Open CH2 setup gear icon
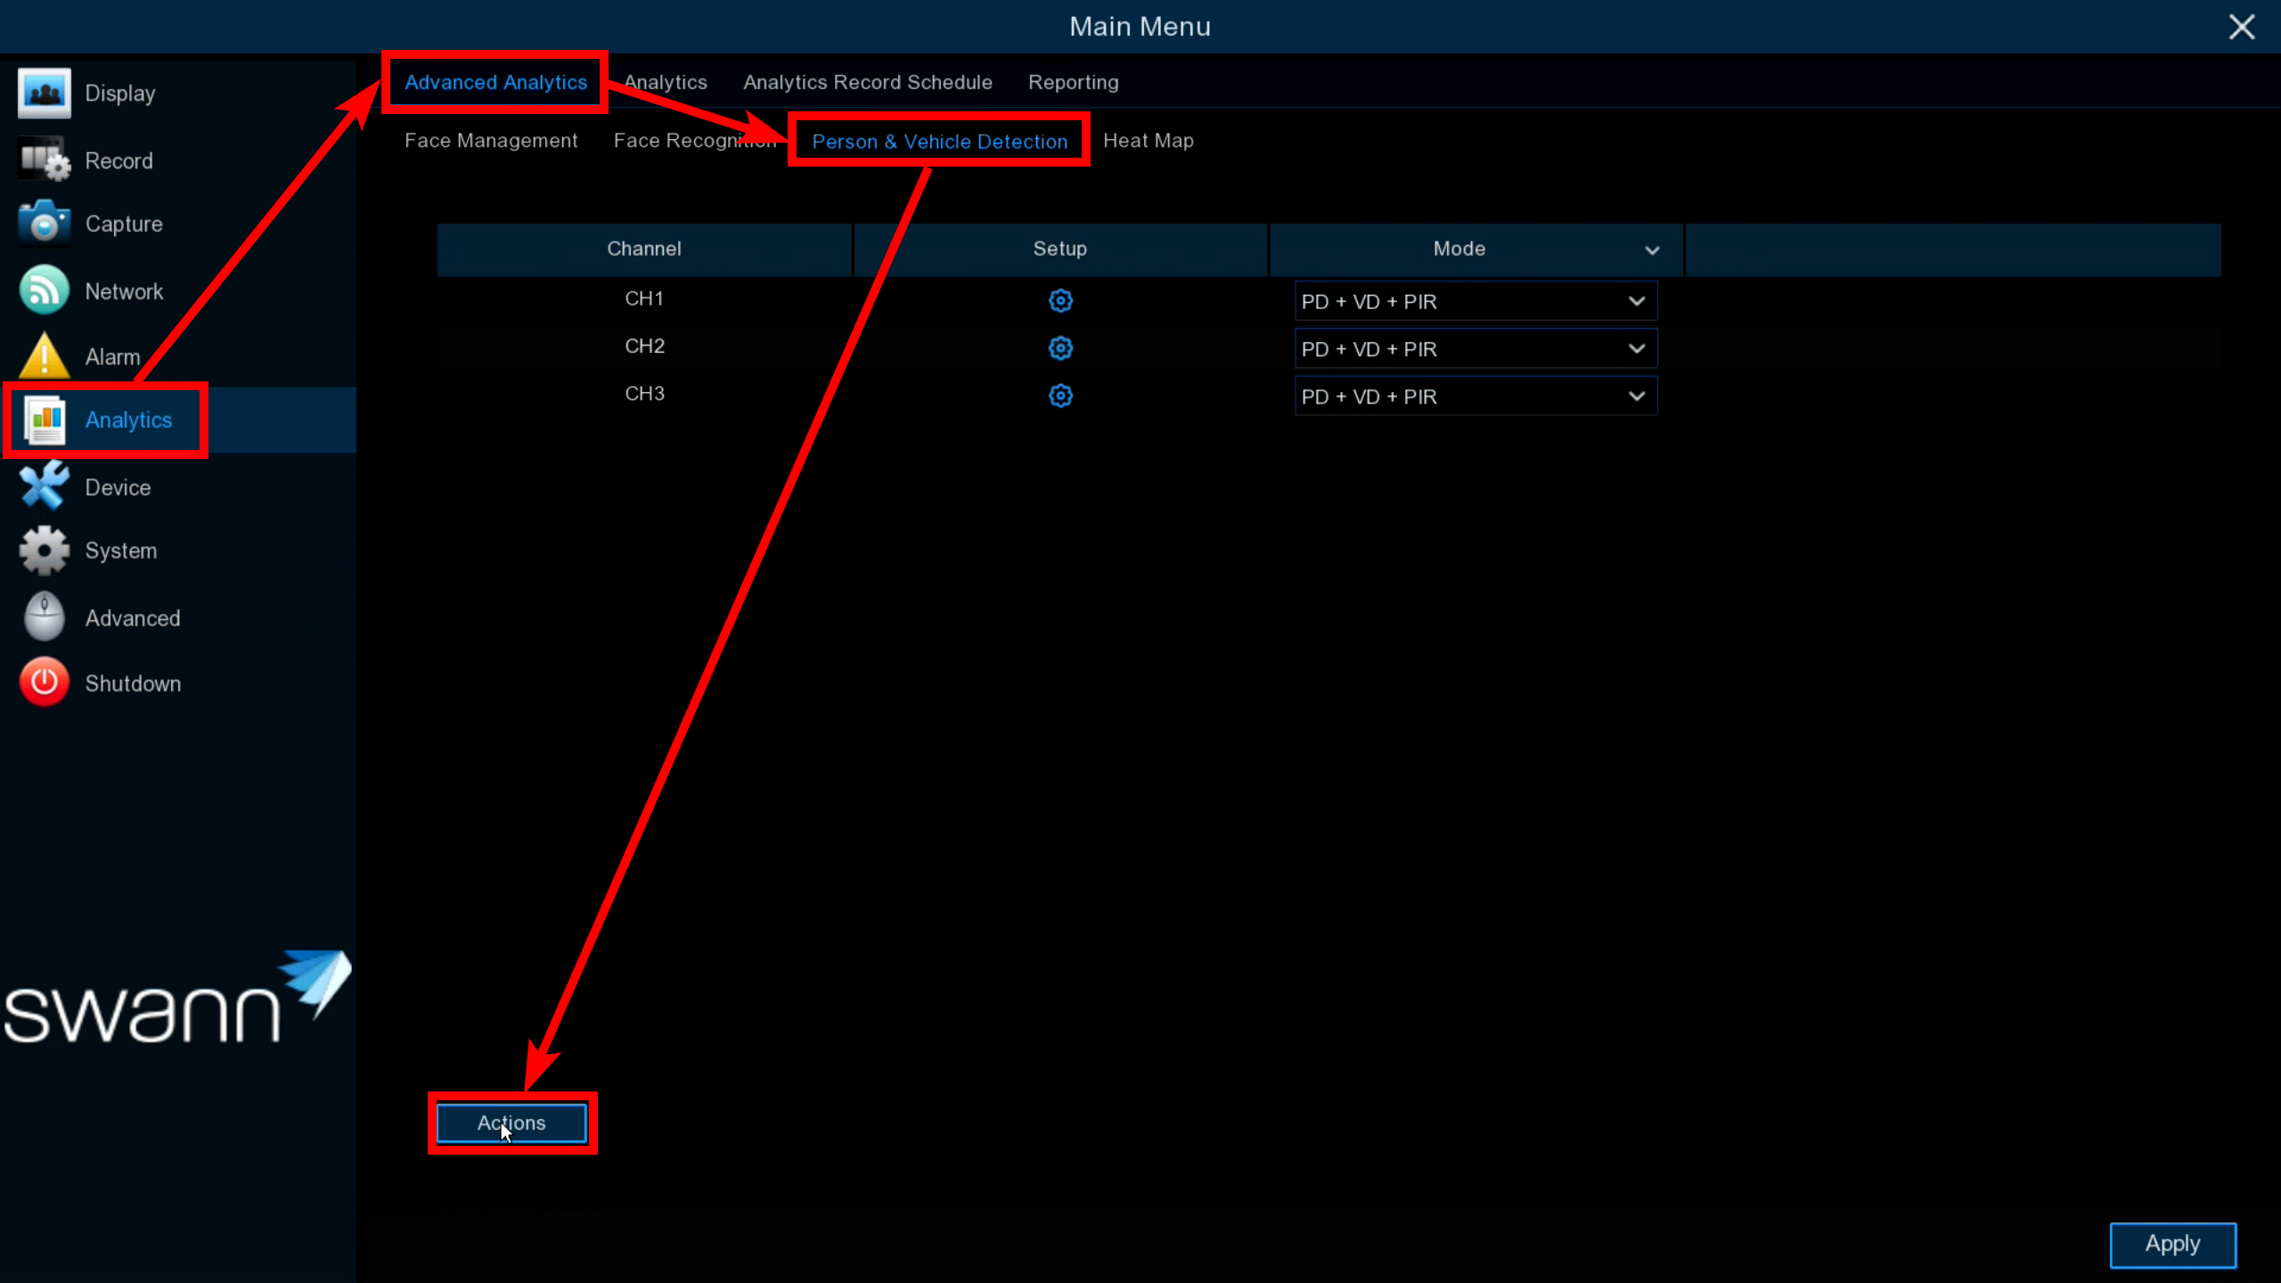2281x1283 pixels. (x=1059, y=348)
